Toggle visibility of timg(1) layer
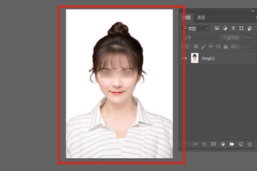 tap(185, 58)
